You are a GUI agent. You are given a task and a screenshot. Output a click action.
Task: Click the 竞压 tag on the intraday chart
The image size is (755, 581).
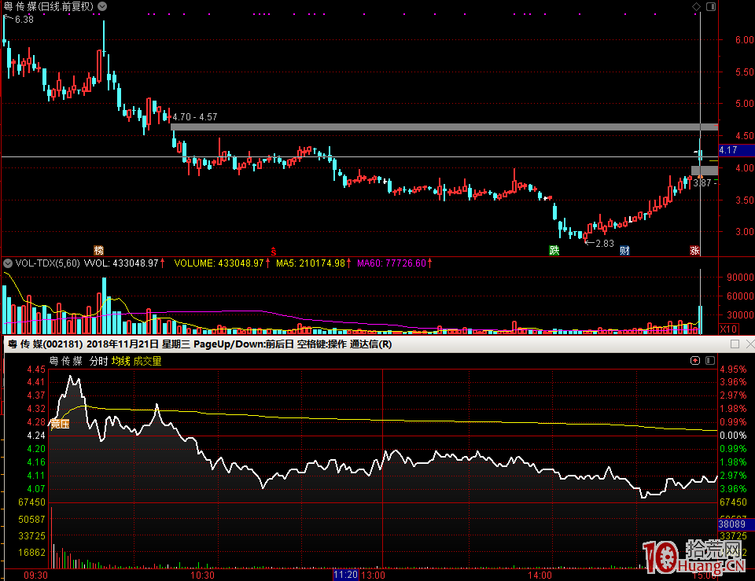click(x=61, y=424)
